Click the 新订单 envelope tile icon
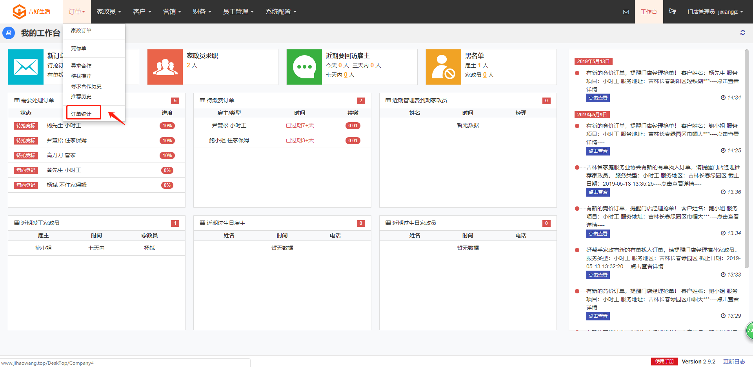Image resolution: width=753 pixels, height=367 pixels. (26, 67)
